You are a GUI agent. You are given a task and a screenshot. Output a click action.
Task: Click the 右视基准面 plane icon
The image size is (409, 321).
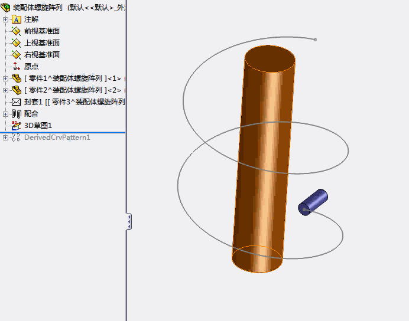16,55
